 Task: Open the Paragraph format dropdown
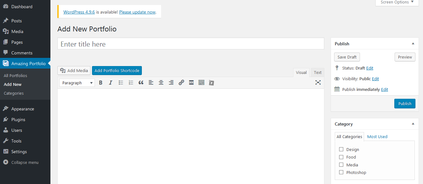[77, 83]
